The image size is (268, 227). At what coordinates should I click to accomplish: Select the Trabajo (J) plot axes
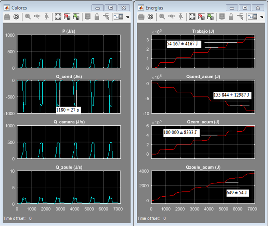point(203,51)
